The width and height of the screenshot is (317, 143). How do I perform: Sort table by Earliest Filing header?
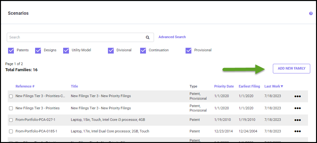(x=249, y=86)
